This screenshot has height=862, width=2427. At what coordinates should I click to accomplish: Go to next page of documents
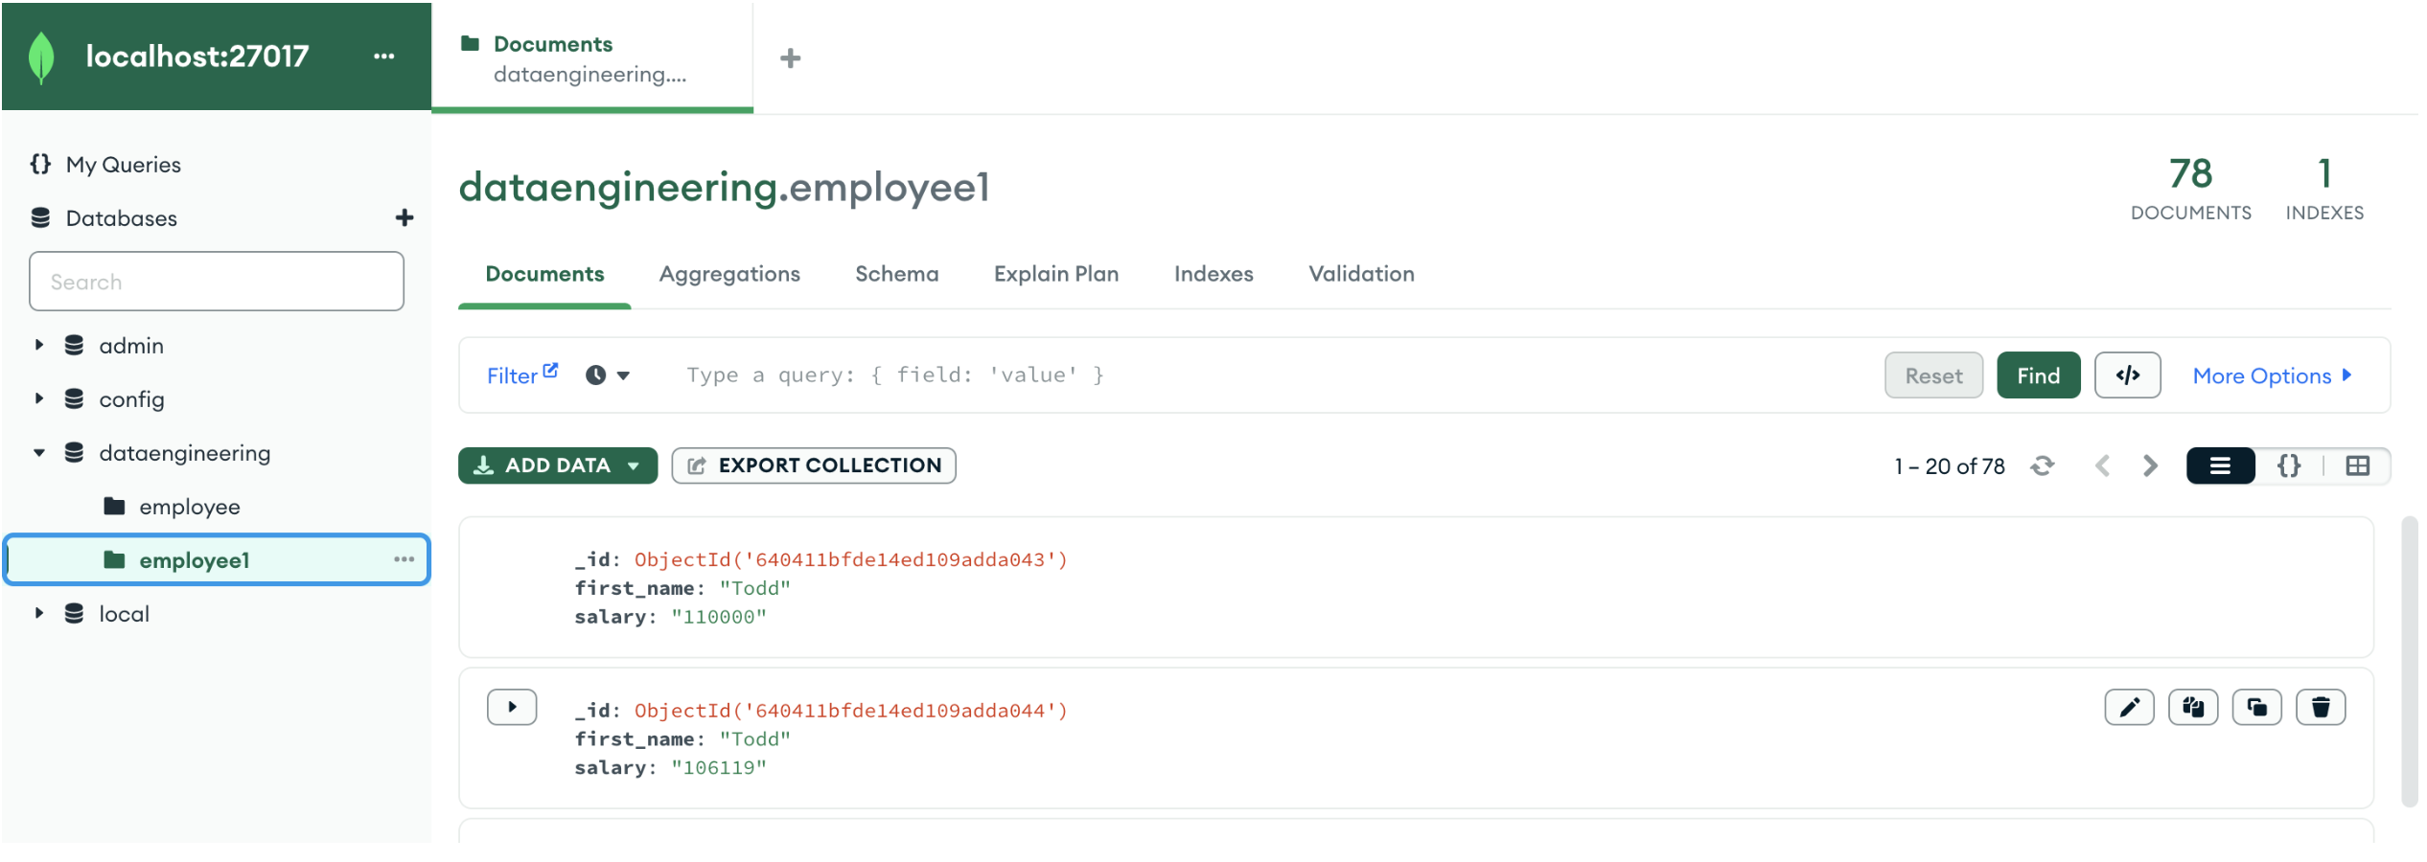point(2150,465)
